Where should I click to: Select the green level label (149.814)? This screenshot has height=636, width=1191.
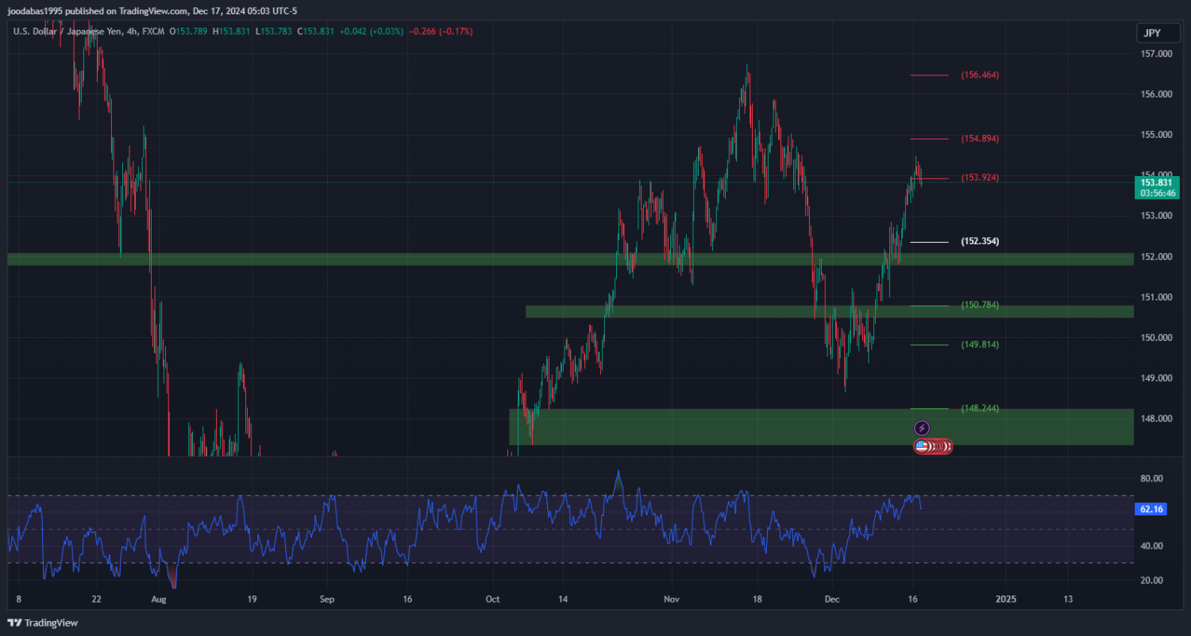click(x=980, y=345)
